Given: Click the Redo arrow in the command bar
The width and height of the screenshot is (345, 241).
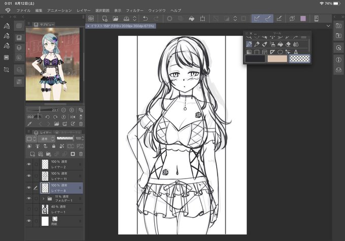Looking at the screenshot, I should (x=156, y=18).
